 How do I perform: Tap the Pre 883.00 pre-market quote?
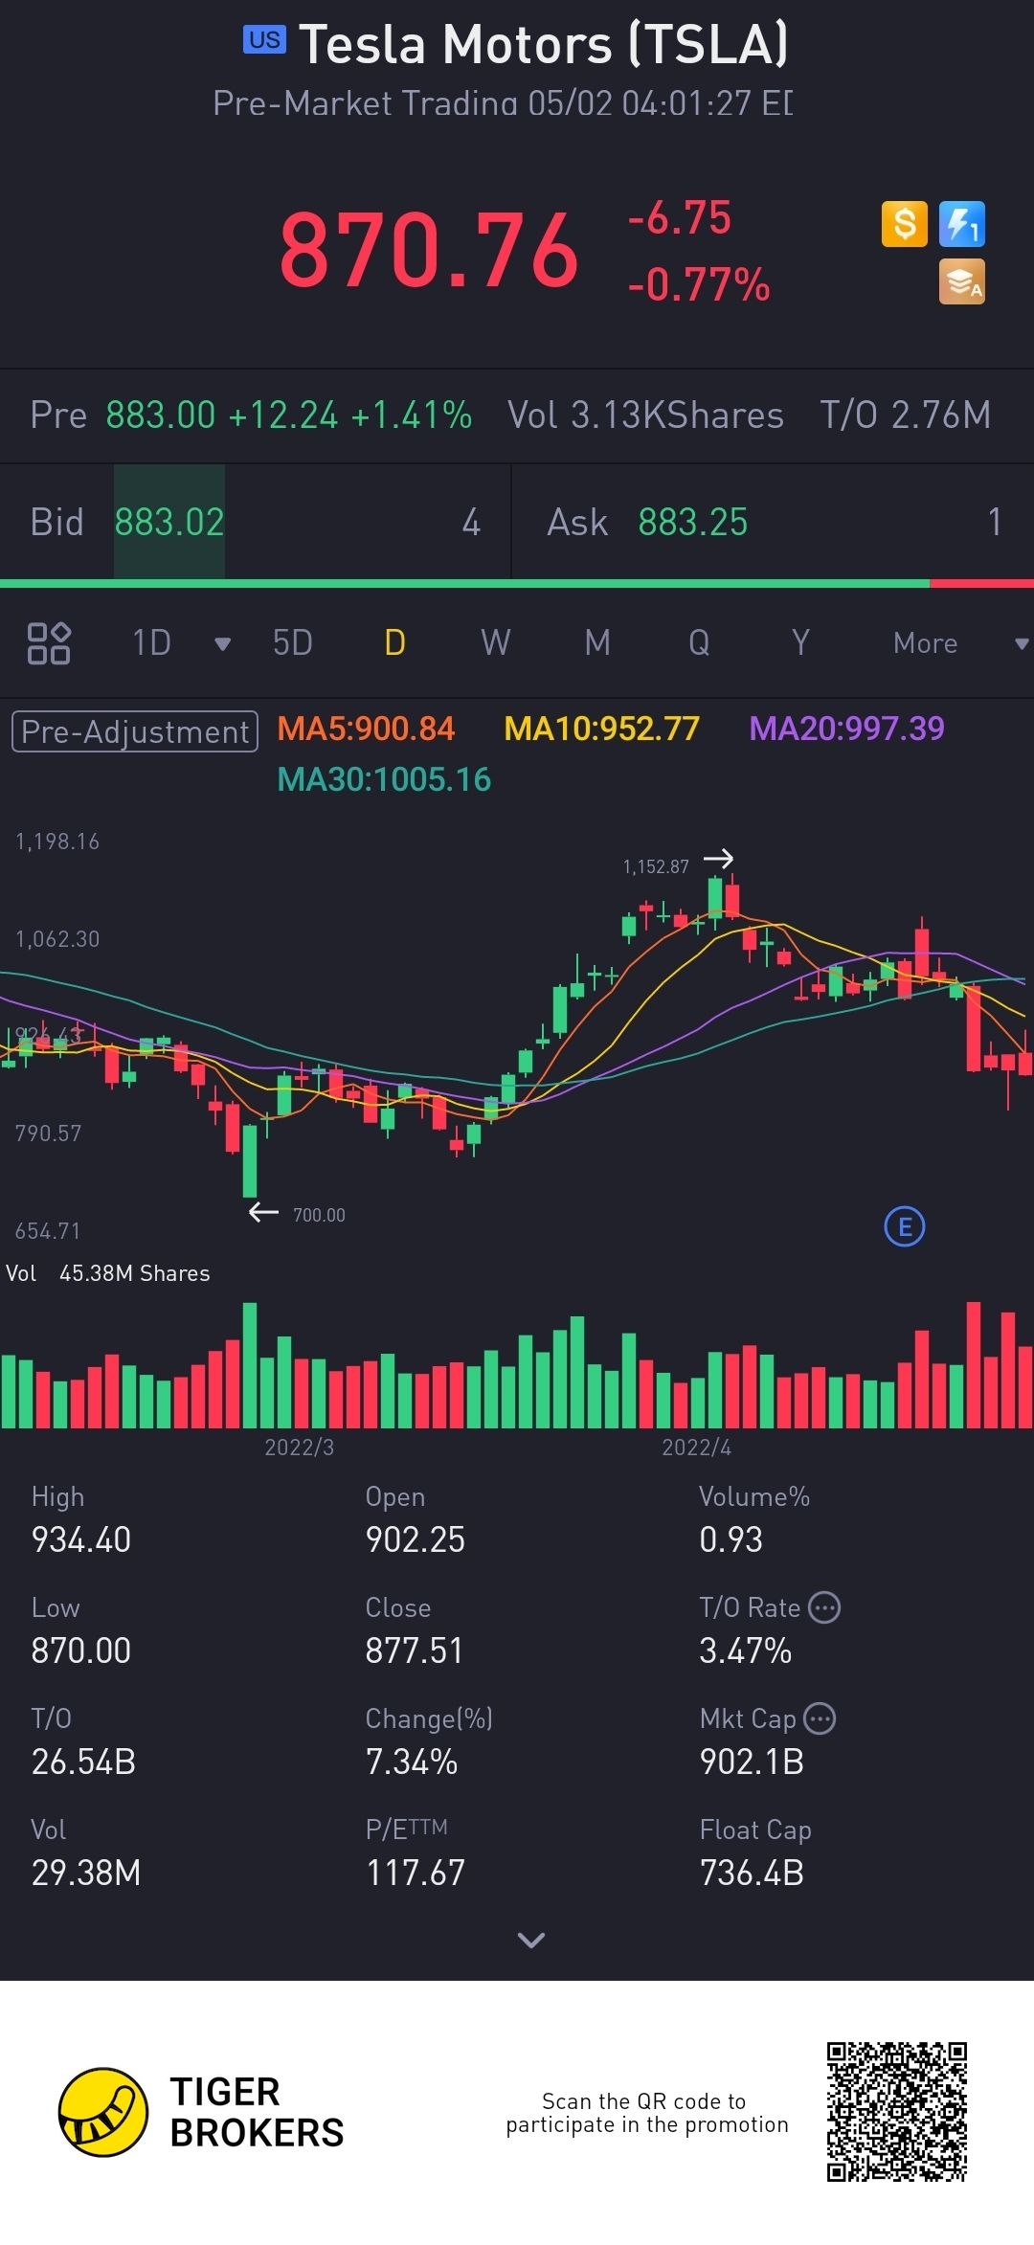tap(251, 415)
